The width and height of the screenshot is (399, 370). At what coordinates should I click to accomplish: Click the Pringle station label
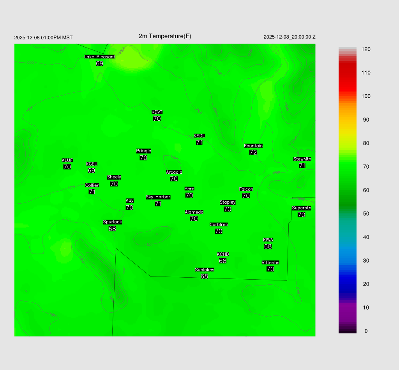[x=143, y=151]
